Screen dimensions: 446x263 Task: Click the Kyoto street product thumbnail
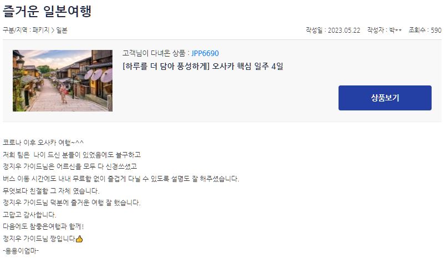coord(63,80)
